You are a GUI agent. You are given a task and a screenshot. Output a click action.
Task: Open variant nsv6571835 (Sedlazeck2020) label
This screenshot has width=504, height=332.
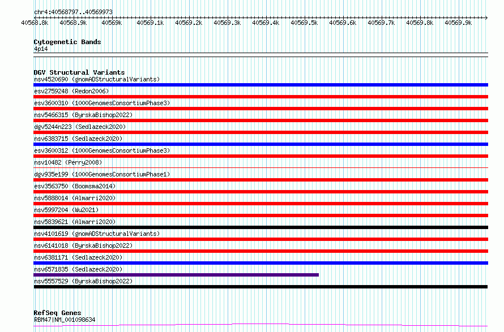(x=78, y=269)
